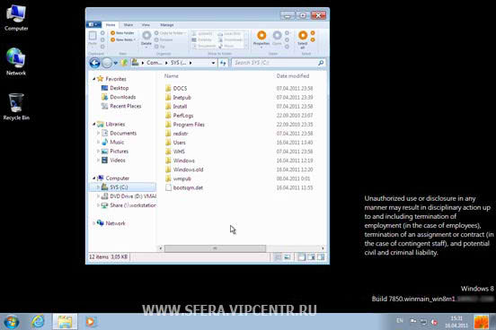This screenshot has height=330, width=496.
Task: Select the Music library
Action: click(112, 142)
